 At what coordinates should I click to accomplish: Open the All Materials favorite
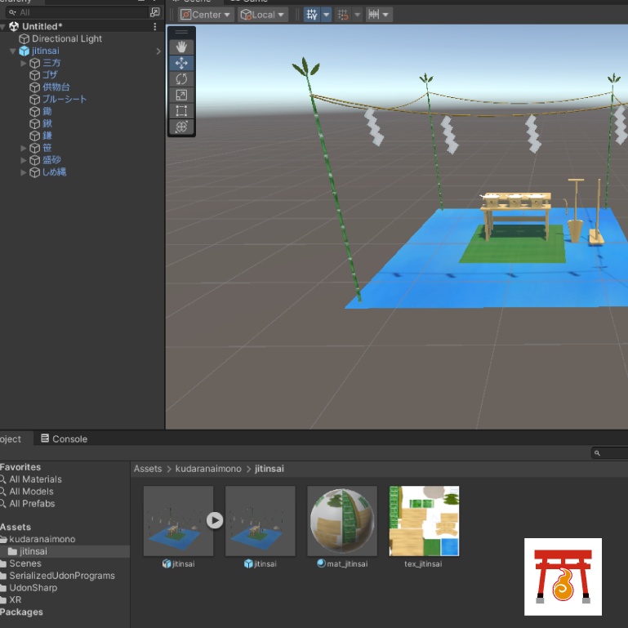tap(35, 479)
